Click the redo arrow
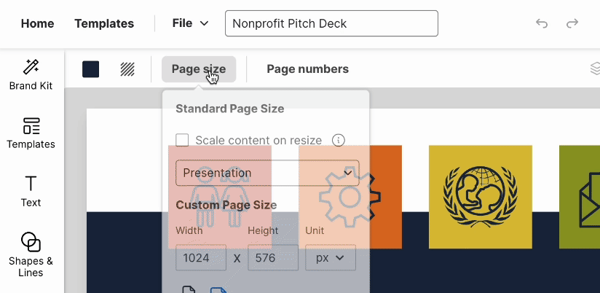This screenshot has height=293, width=600. pos(573,23)
